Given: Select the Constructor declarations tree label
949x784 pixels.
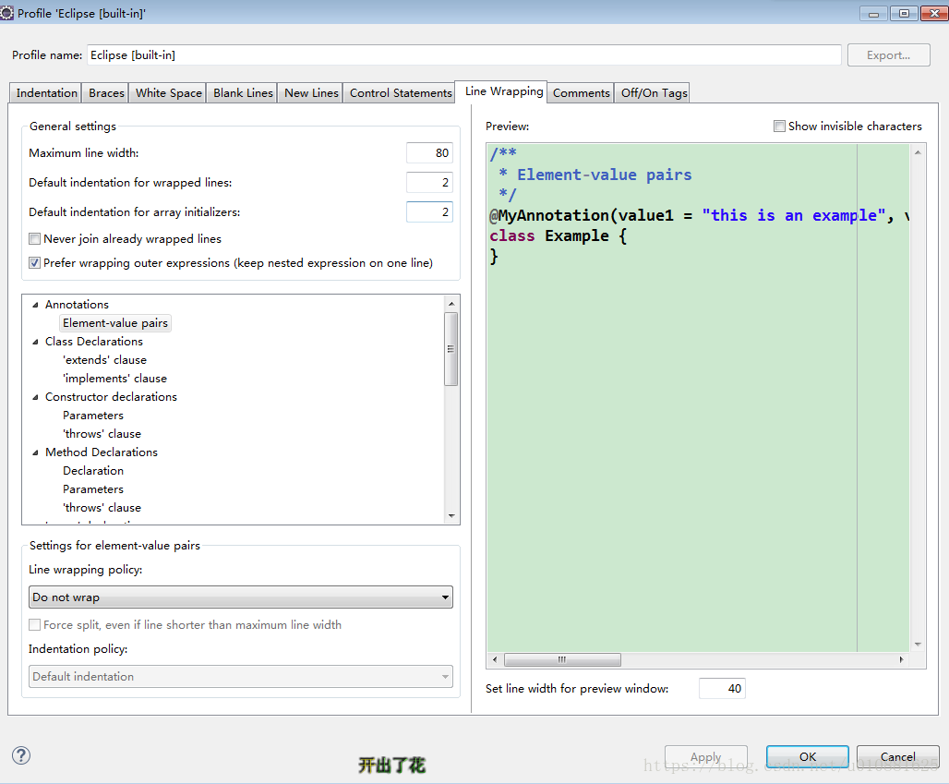Looking at the screenshot, I should (111, 397).
